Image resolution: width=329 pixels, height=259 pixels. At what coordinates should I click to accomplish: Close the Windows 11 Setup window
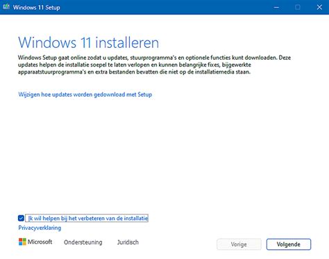pos(319,7)
